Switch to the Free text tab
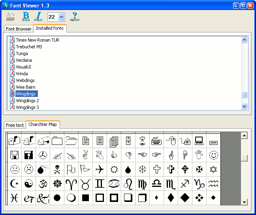This screenshot has width=256, height=215. (15, 125)
